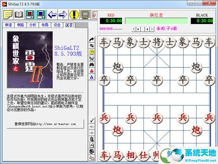Open the 棋谱 tab
Image resolution: width=218 pixels, height=164 pixels.
coord(8,25)
